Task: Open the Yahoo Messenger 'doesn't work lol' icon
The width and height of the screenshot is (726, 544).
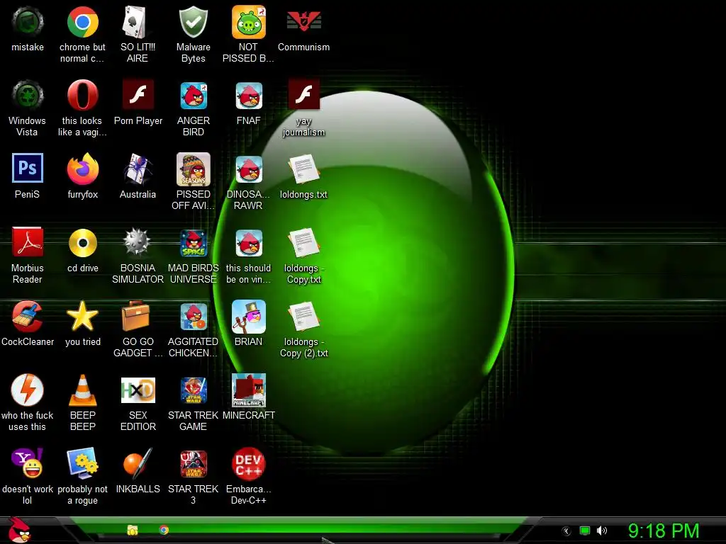Action: 28,463
